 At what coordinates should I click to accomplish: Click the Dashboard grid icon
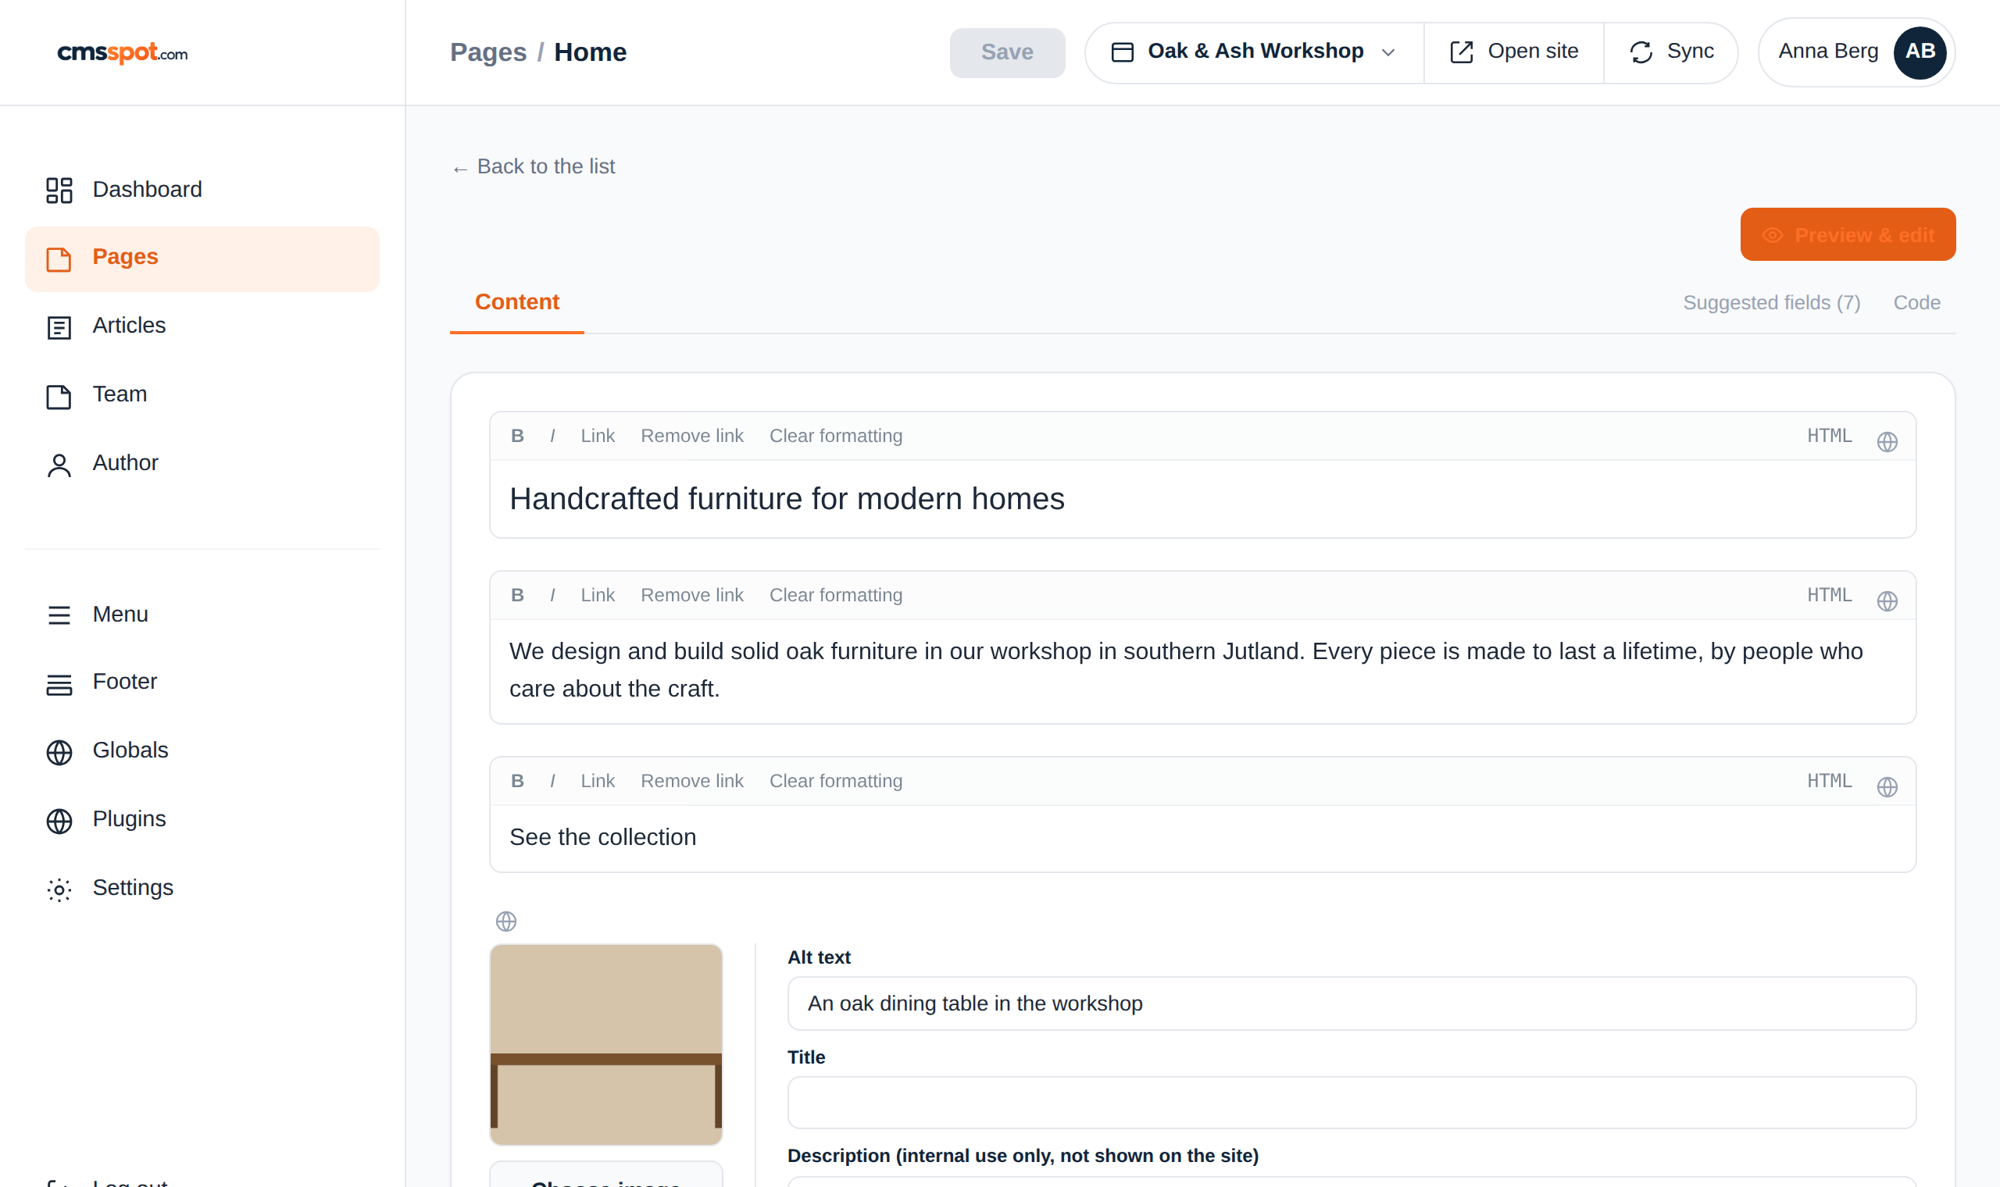click(59, 191)
